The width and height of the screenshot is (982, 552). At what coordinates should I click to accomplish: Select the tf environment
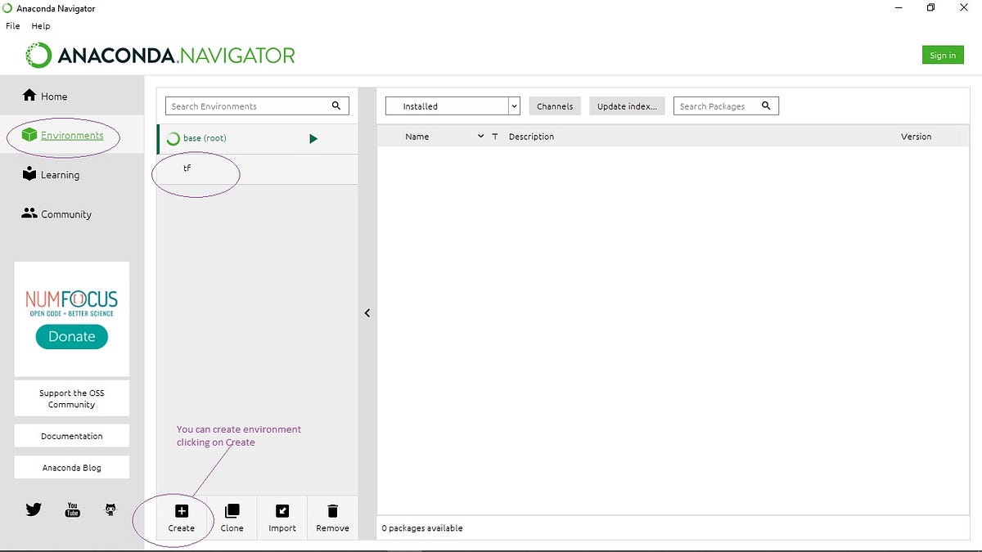(257, 168)
